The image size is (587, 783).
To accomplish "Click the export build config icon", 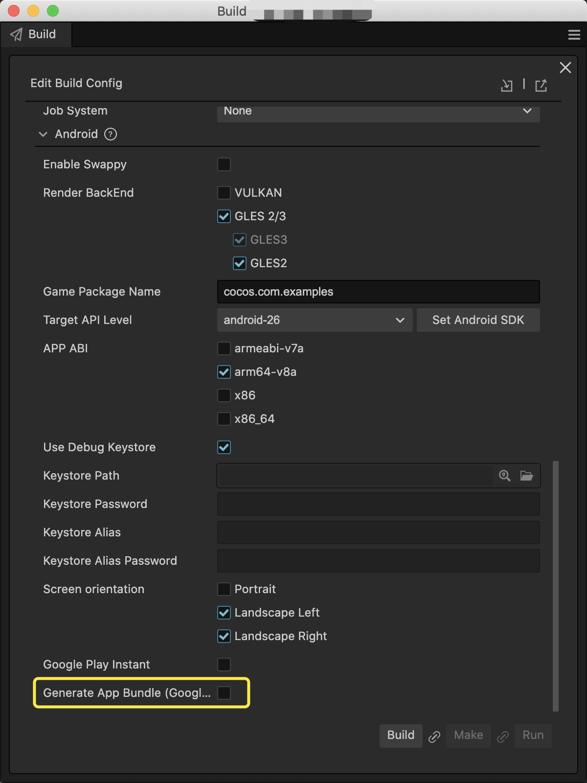I will [x=541, y=86].
